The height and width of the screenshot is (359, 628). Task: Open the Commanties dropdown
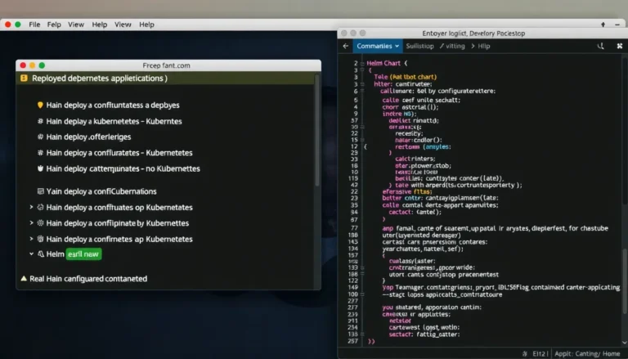(x=377, y=46)
